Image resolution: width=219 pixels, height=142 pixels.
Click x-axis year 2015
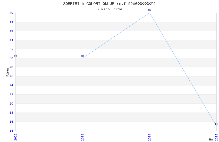click(216, 137)
